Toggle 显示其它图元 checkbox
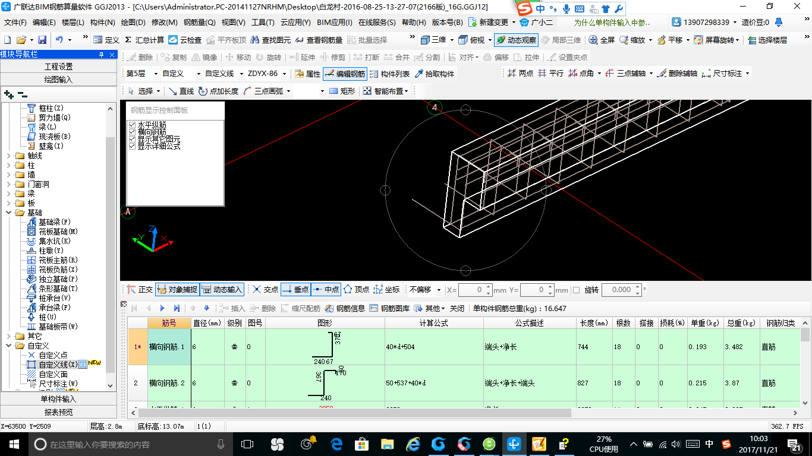The height and width of the screenshot is (456, 812). pyautogui.click(x=132, y=139)
